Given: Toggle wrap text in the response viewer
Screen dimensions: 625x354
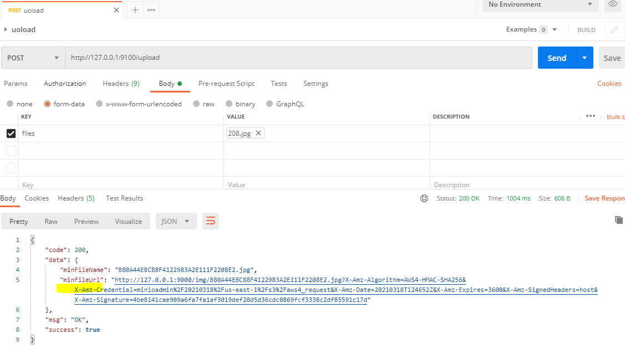Looking at the screenshot, I should click(210, 220).
